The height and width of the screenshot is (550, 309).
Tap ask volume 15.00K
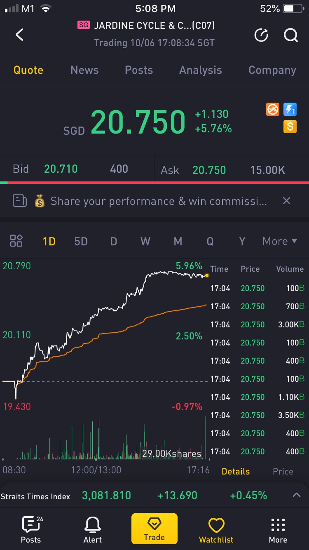(x=268, y=170)
